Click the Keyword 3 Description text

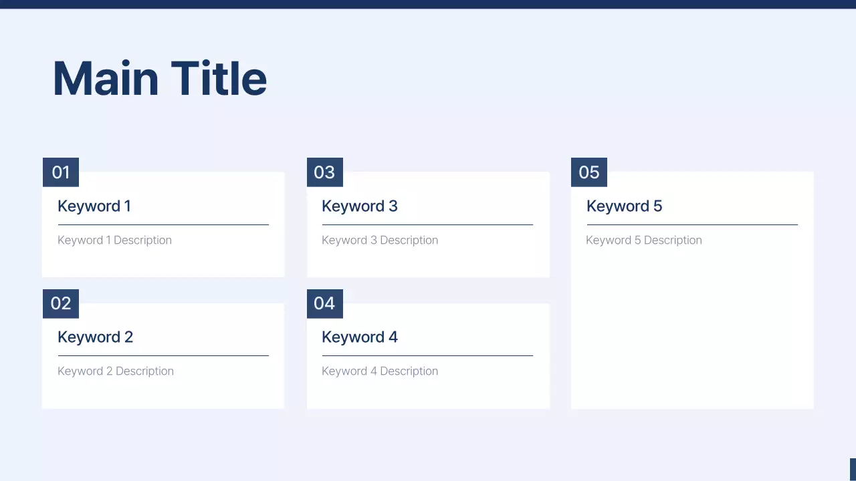379,240
